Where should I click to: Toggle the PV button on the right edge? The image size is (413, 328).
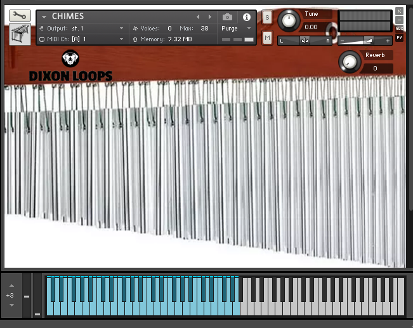(399, 37)
